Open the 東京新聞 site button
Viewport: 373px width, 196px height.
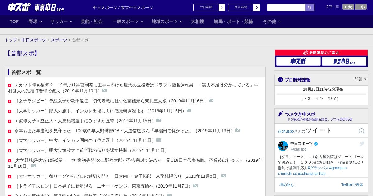click(x=244, y=7)
